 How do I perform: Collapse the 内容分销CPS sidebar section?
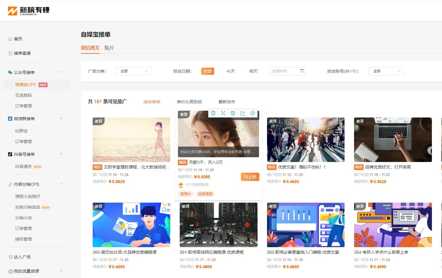[x=61, y=184]
